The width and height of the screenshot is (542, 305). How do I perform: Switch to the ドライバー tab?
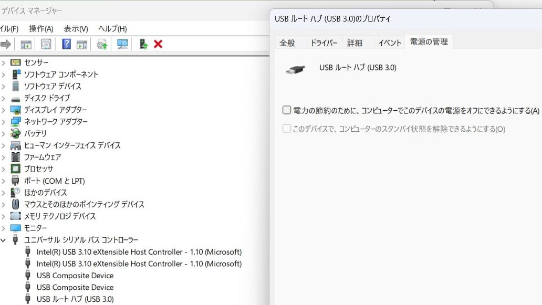click(x=324, y=43)
